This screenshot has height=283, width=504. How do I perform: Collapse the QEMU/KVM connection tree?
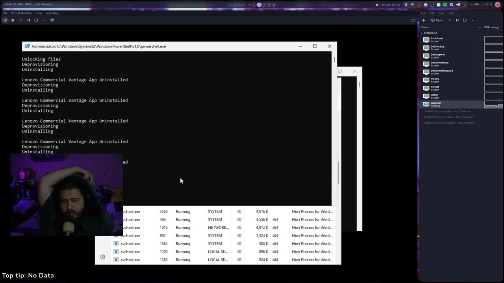[421, 33]
